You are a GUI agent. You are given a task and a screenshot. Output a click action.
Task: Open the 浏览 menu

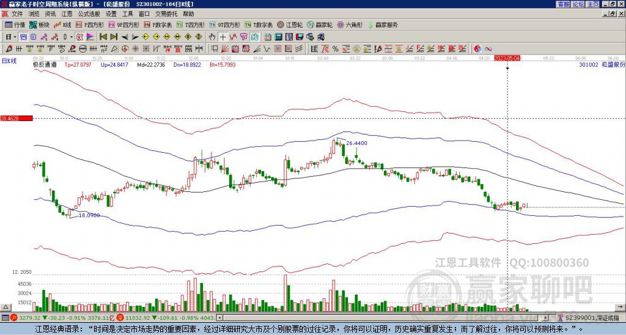[x=34, y=14]
